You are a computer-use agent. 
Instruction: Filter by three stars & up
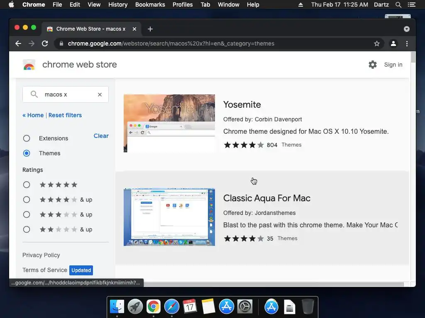tap(27, 215)
